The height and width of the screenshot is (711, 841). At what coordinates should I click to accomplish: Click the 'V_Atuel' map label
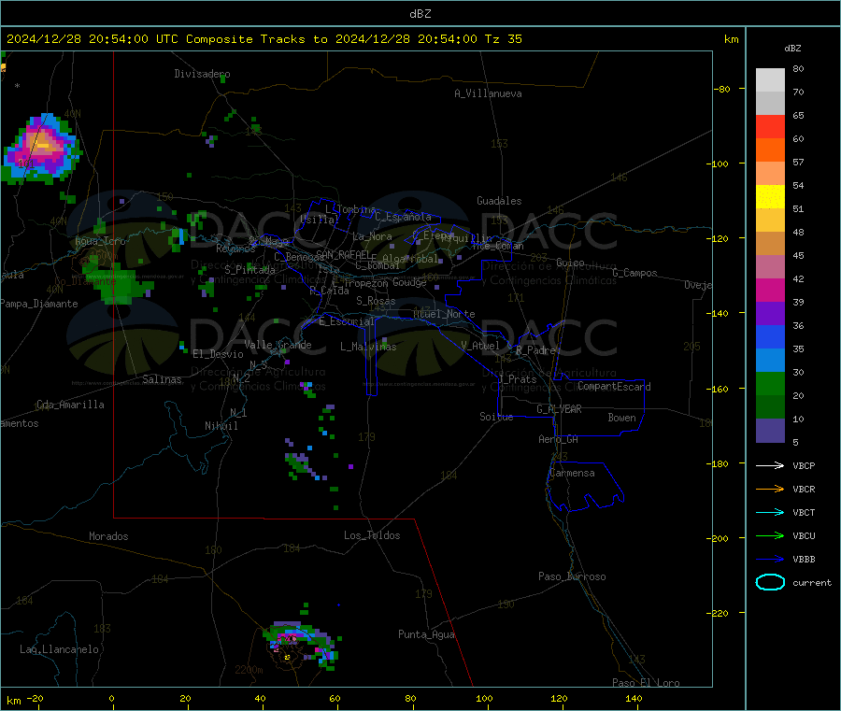click(480, 346)
